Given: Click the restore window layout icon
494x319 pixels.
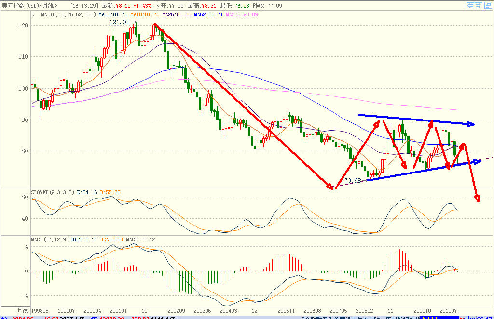Looking at the screenshot, I should (488, 6).
